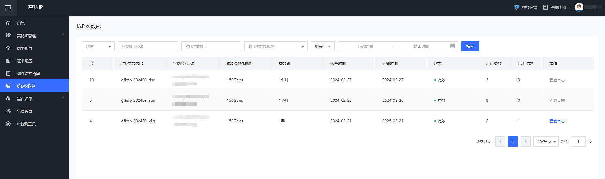This screenshot has width=605, height=179.
Task: Go to the next page arrow
Action: tap(525, 141)
